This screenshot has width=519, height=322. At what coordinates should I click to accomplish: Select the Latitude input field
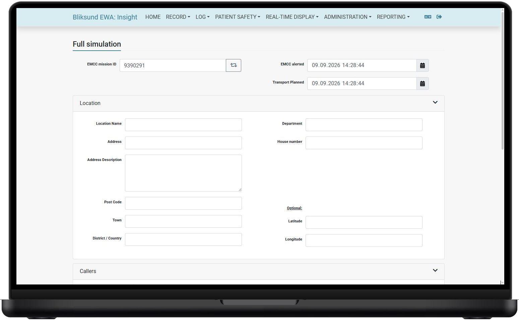pyautogui.click(x=364, y=222)
